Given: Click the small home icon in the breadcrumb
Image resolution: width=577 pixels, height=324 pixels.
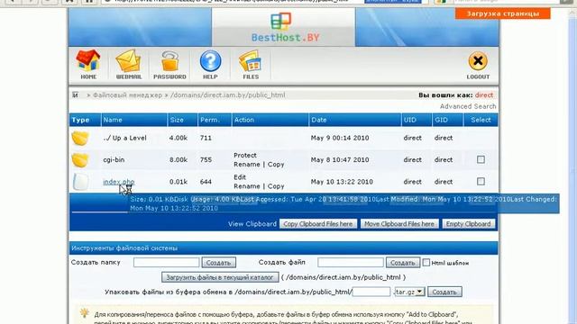Looking at the screenshot, I should click(x=75, y=94).
